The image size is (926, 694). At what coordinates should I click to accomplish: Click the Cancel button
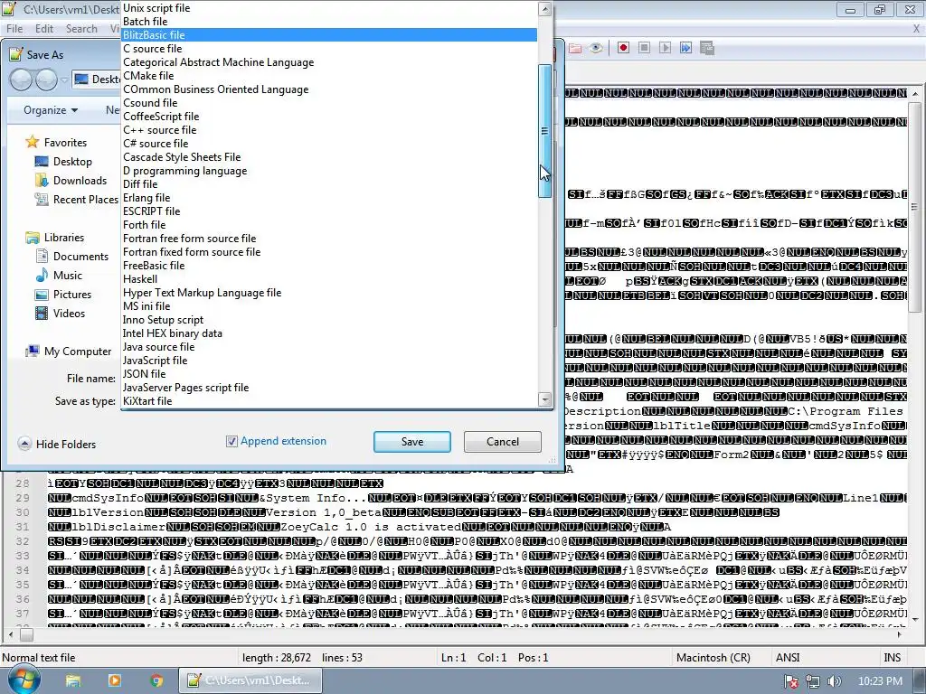503,441
